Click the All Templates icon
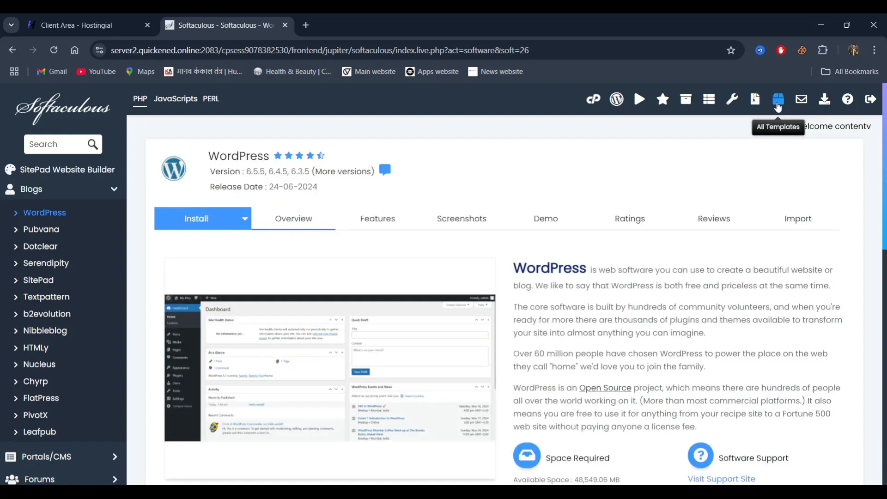This screenshot has height=499, width=887. (x=778, y=99)
